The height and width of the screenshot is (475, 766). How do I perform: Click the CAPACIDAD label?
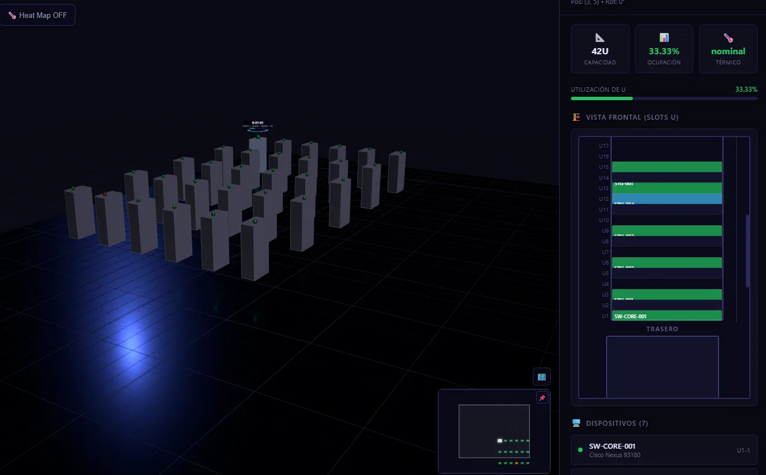[x=600, y=63]
